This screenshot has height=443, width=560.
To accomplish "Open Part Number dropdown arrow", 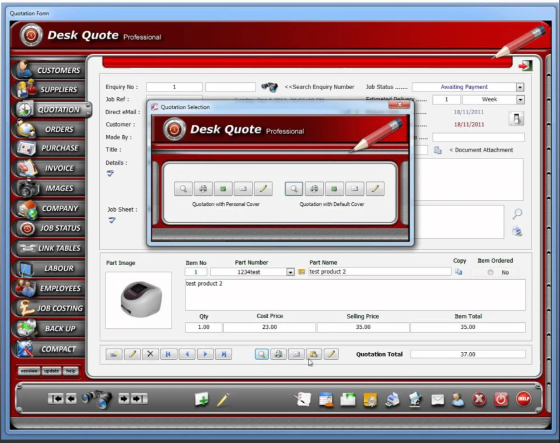I will pos(290,272).
